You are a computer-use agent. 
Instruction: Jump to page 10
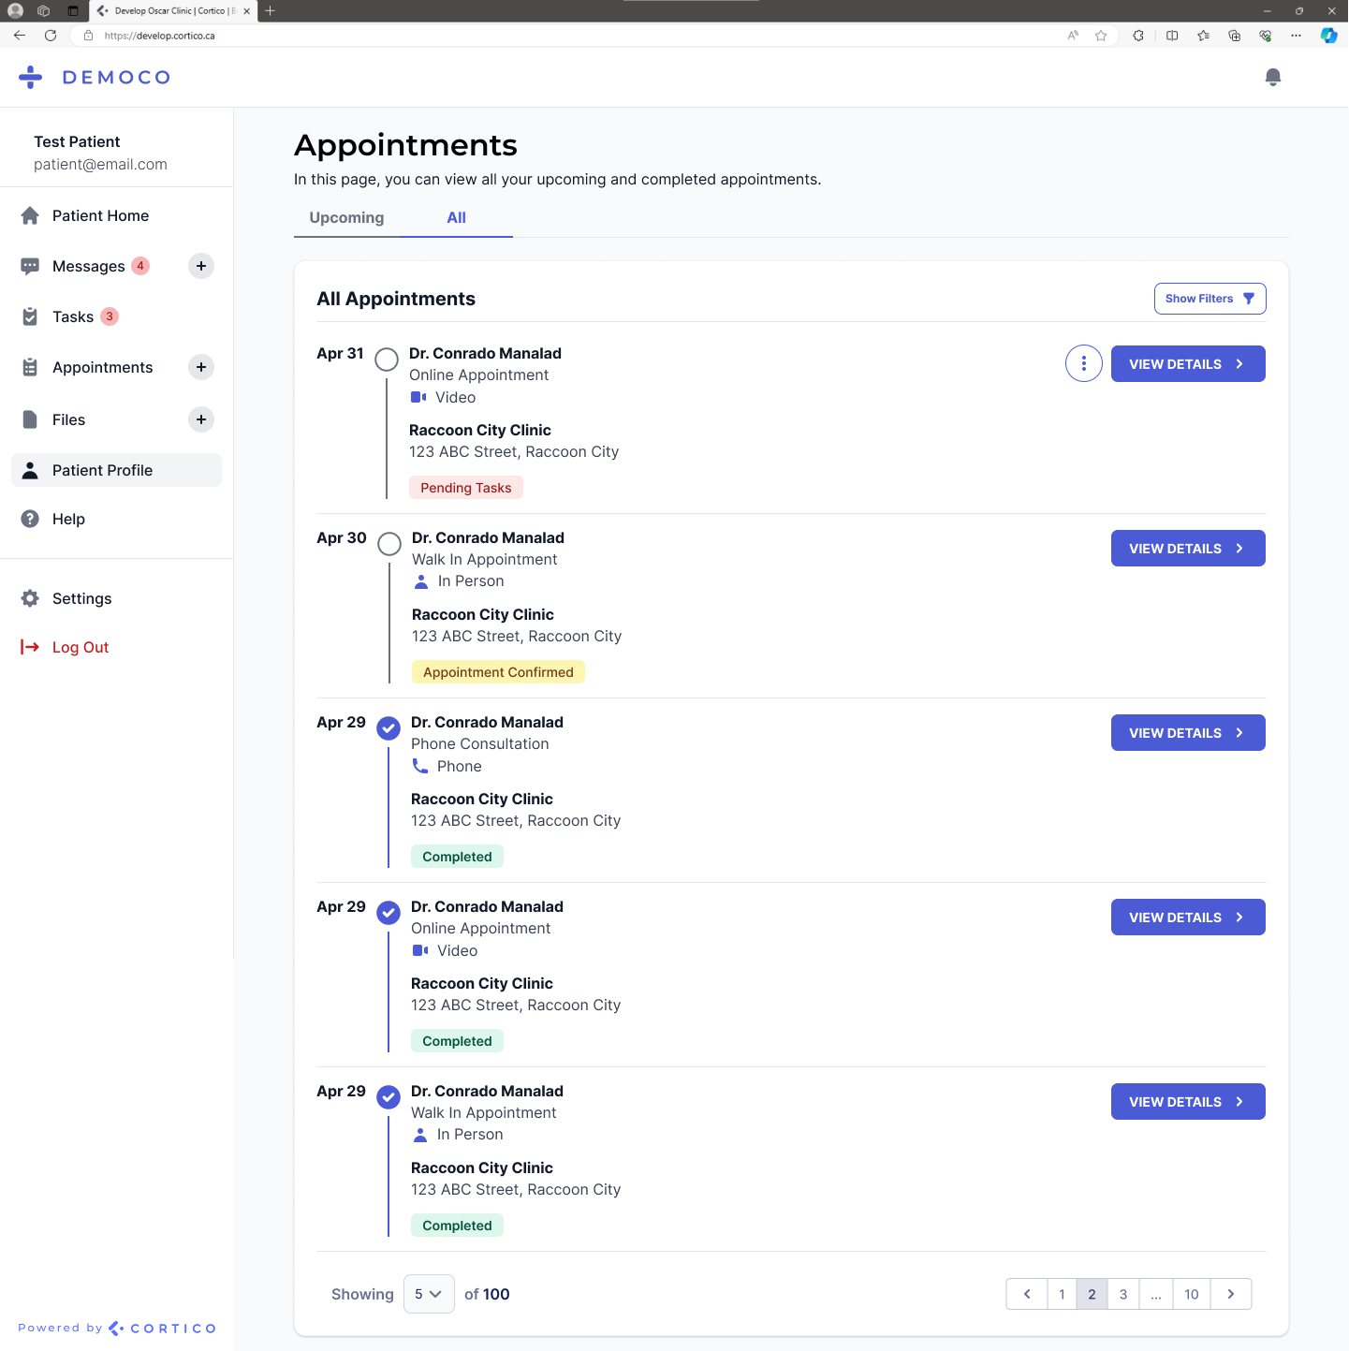(1192, 1294)
